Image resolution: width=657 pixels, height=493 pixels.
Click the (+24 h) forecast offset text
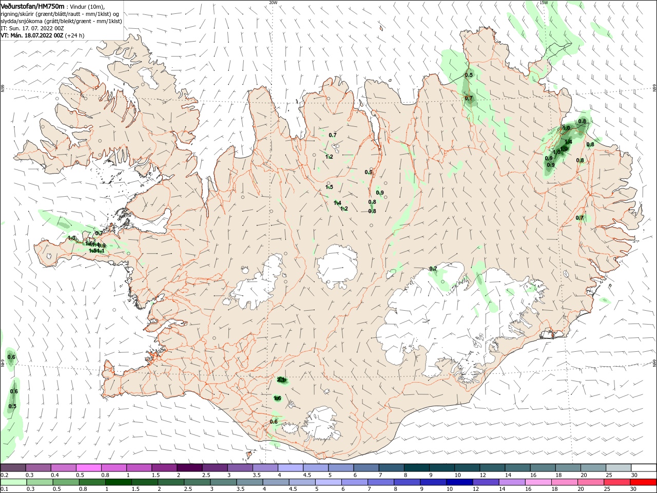[75, 35]
